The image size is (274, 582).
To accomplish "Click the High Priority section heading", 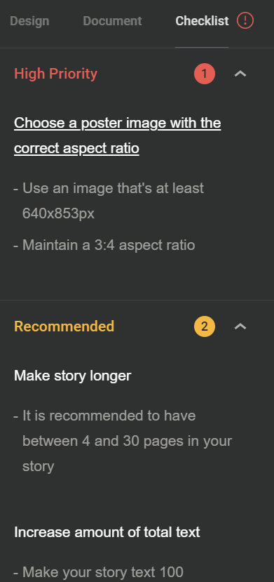I will click(55, 74).
